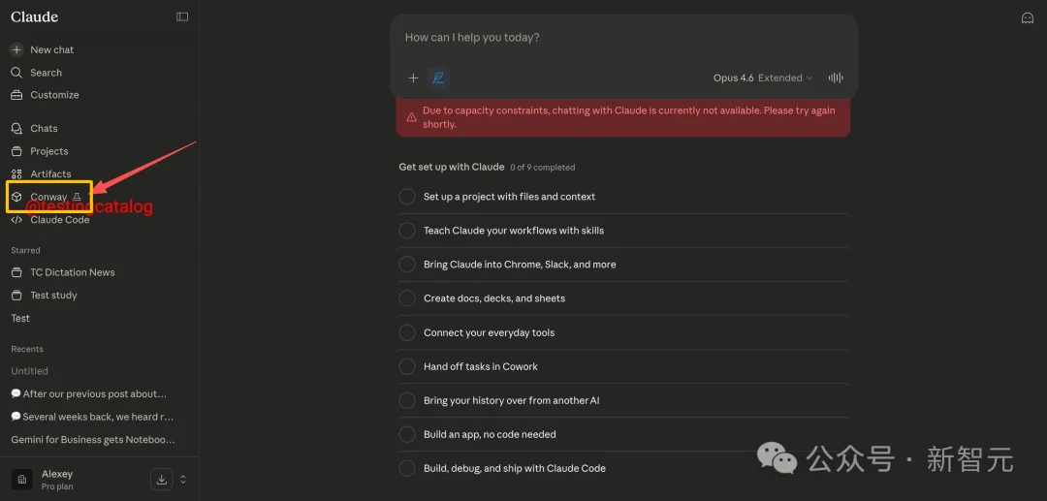Viewport: 1047px width, 501px height.
Task: Click the 'How can I help you today?' input
Action: (622, 38)
